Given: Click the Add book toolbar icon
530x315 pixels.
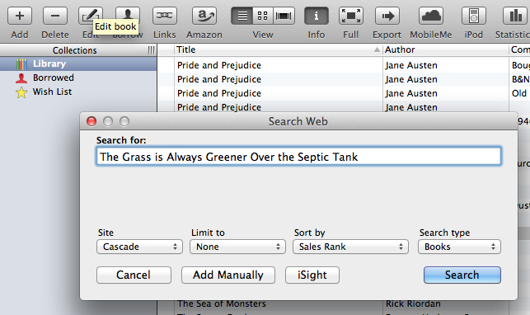Looking at the screenshot, I should pyautogui.click(x=20, y=16).
